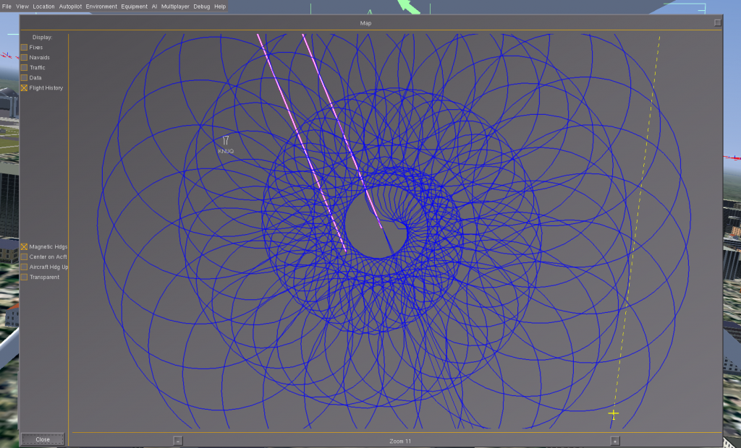Click the KNUQ airport label
Viewport: 741px width, 448px height.
[x=226, y=151]
